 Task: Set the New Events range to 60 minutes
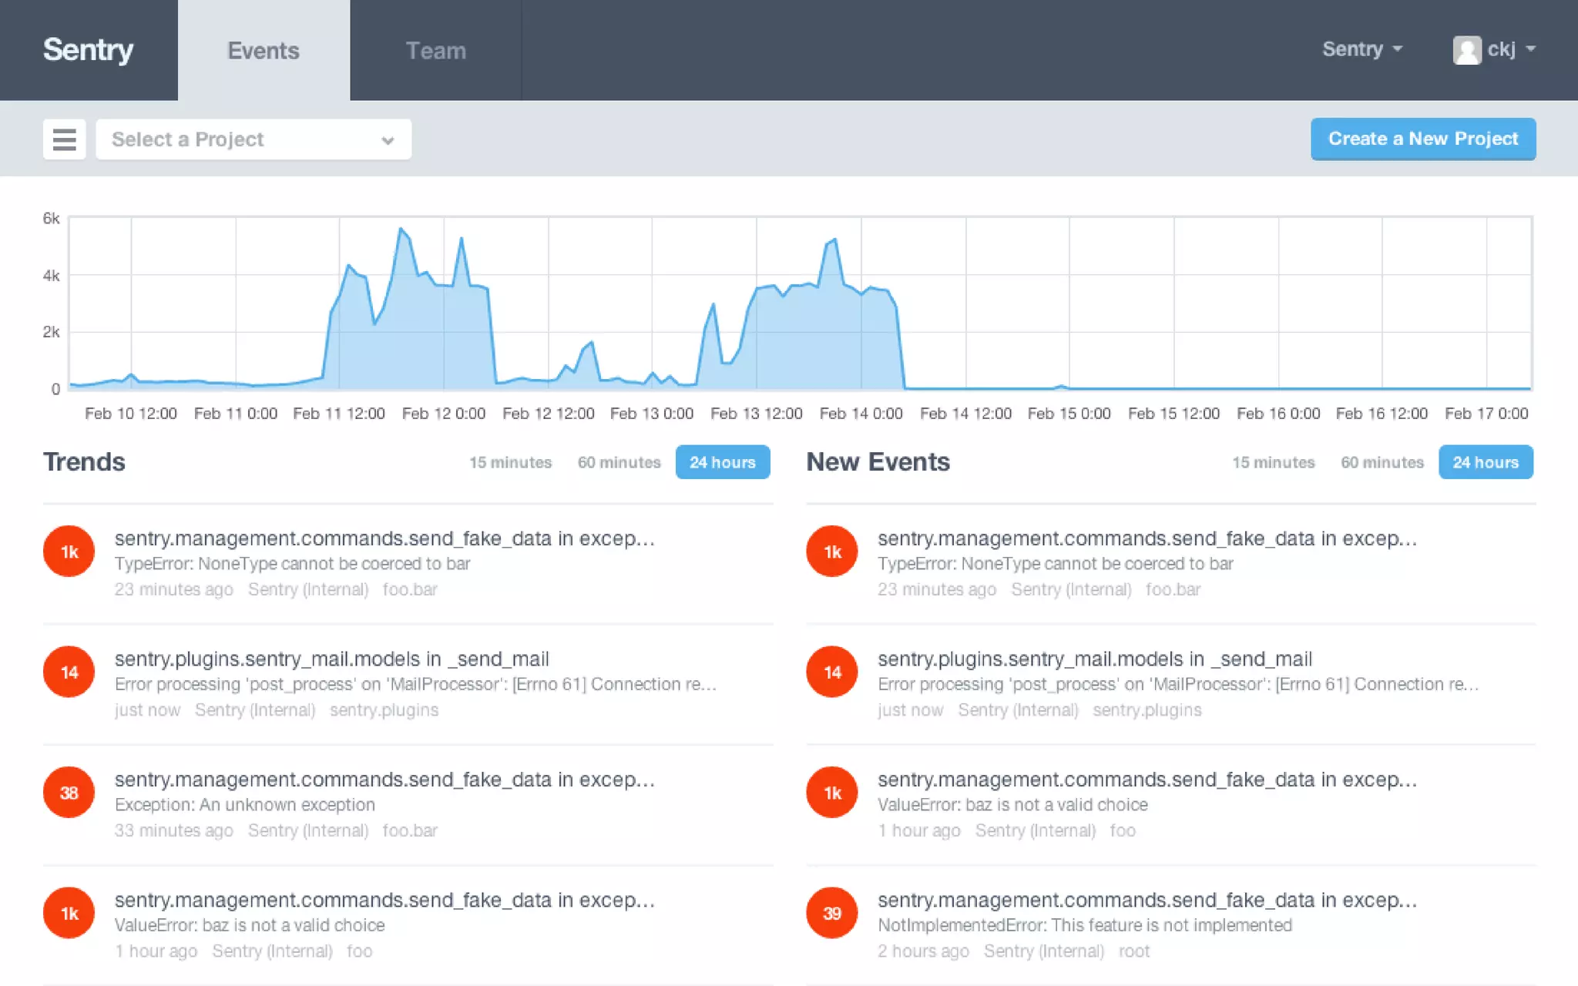click(x=1382, y=462)
